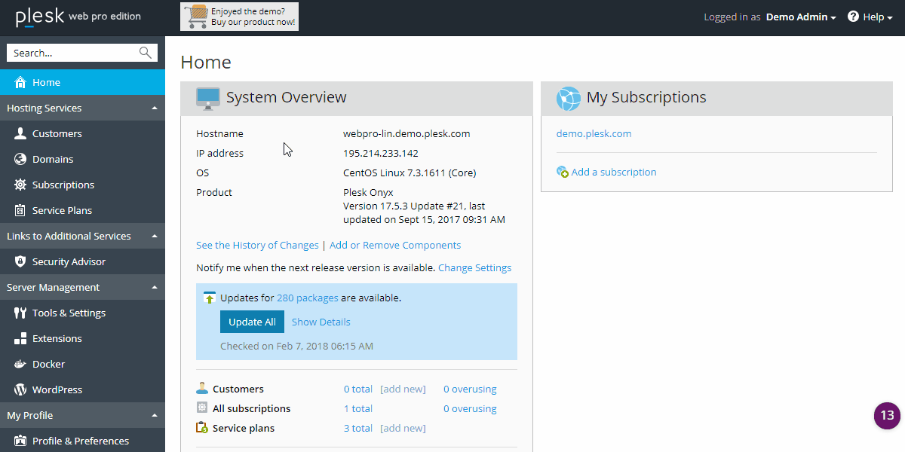Image resolution: width=905 pixels, height=452 pixels.
Task: Click the hostname webpro-lin.demo.plesk.com
Action: 406,133
